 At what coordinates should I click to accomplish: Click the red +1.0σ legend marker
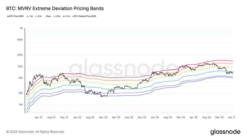[x=64, y=16]
